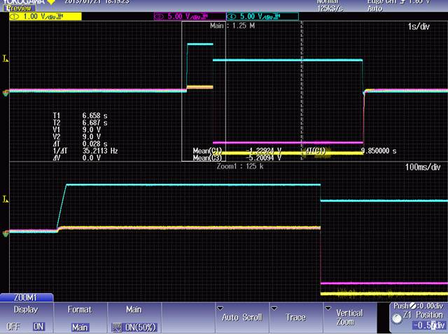Click the ground marker in zoom window
Image resolution: width=448 pixels, height=335 pixels.
(6, 234)
